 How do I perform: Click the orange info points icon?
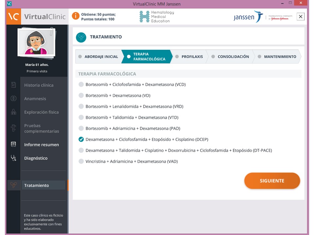click(76, 16)
